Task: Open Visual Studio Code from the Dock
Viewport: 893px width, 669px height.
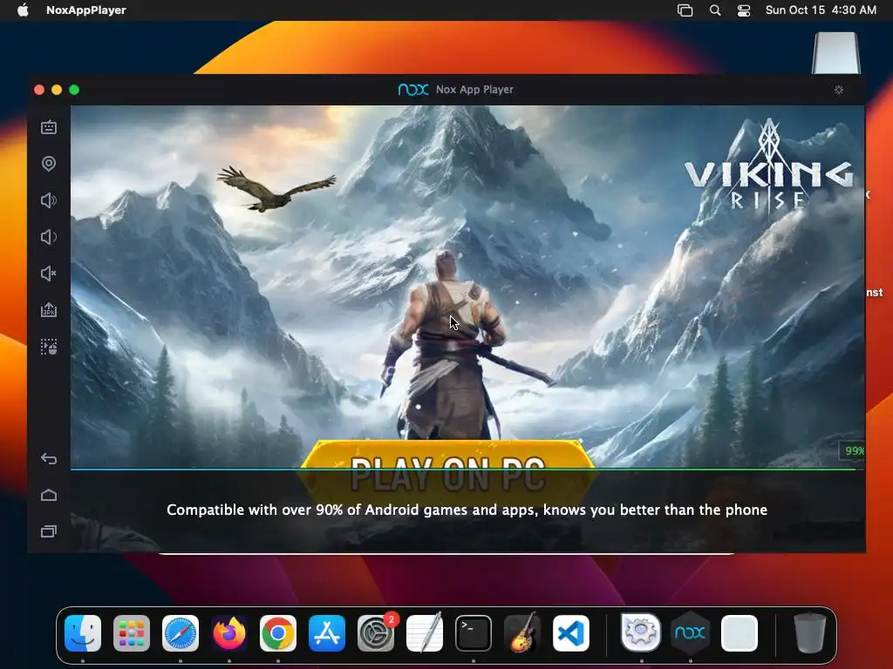Action: click(x=570, y=632)
